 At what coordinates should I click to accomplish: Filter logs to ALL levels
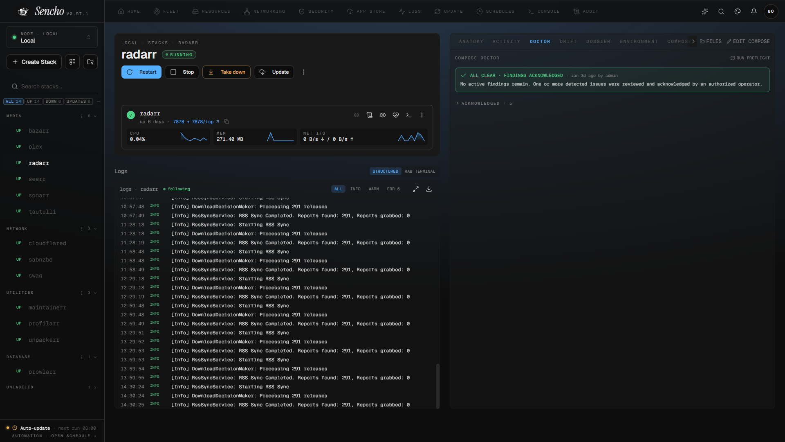click(x=338, y=189)
